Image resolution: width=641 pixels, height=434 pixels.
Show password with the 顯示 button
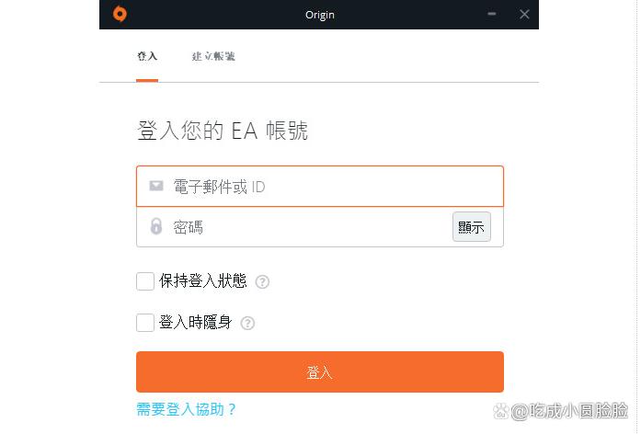pyautogui.click(x=472, y=227)
